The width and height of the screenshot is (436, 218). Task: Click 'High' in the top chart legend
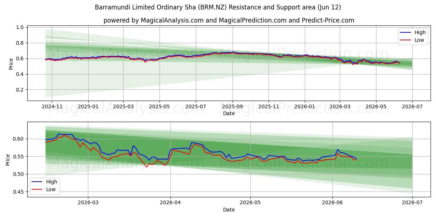[420, 33]
